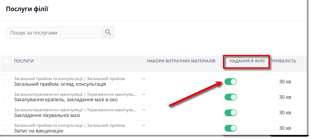This screenshot has height=139, width=311.
Task: Turn off toggle for Закапування крапель service
Action: click(x=230, y=97)
